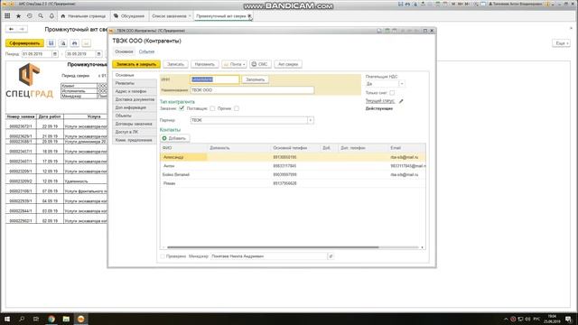Click the print preview icon in report toolbar
Screen dimensions: 578x325
pyautogui.click(x=63, y=43)
